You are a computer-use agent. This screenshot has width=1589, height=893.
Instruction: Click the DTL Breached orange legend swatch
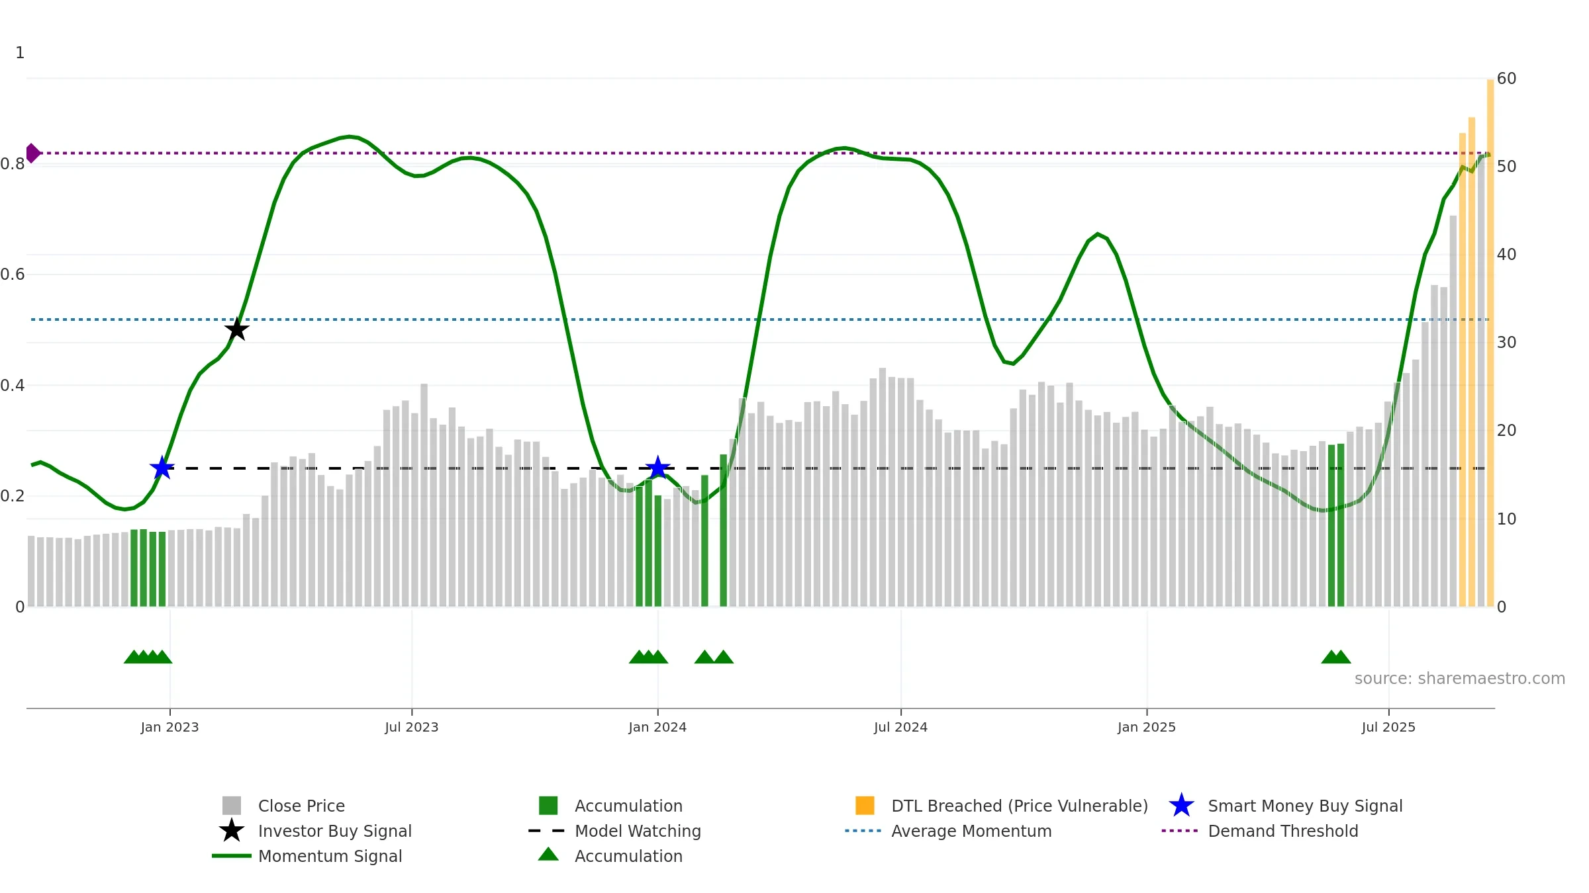tap(865, 805)
